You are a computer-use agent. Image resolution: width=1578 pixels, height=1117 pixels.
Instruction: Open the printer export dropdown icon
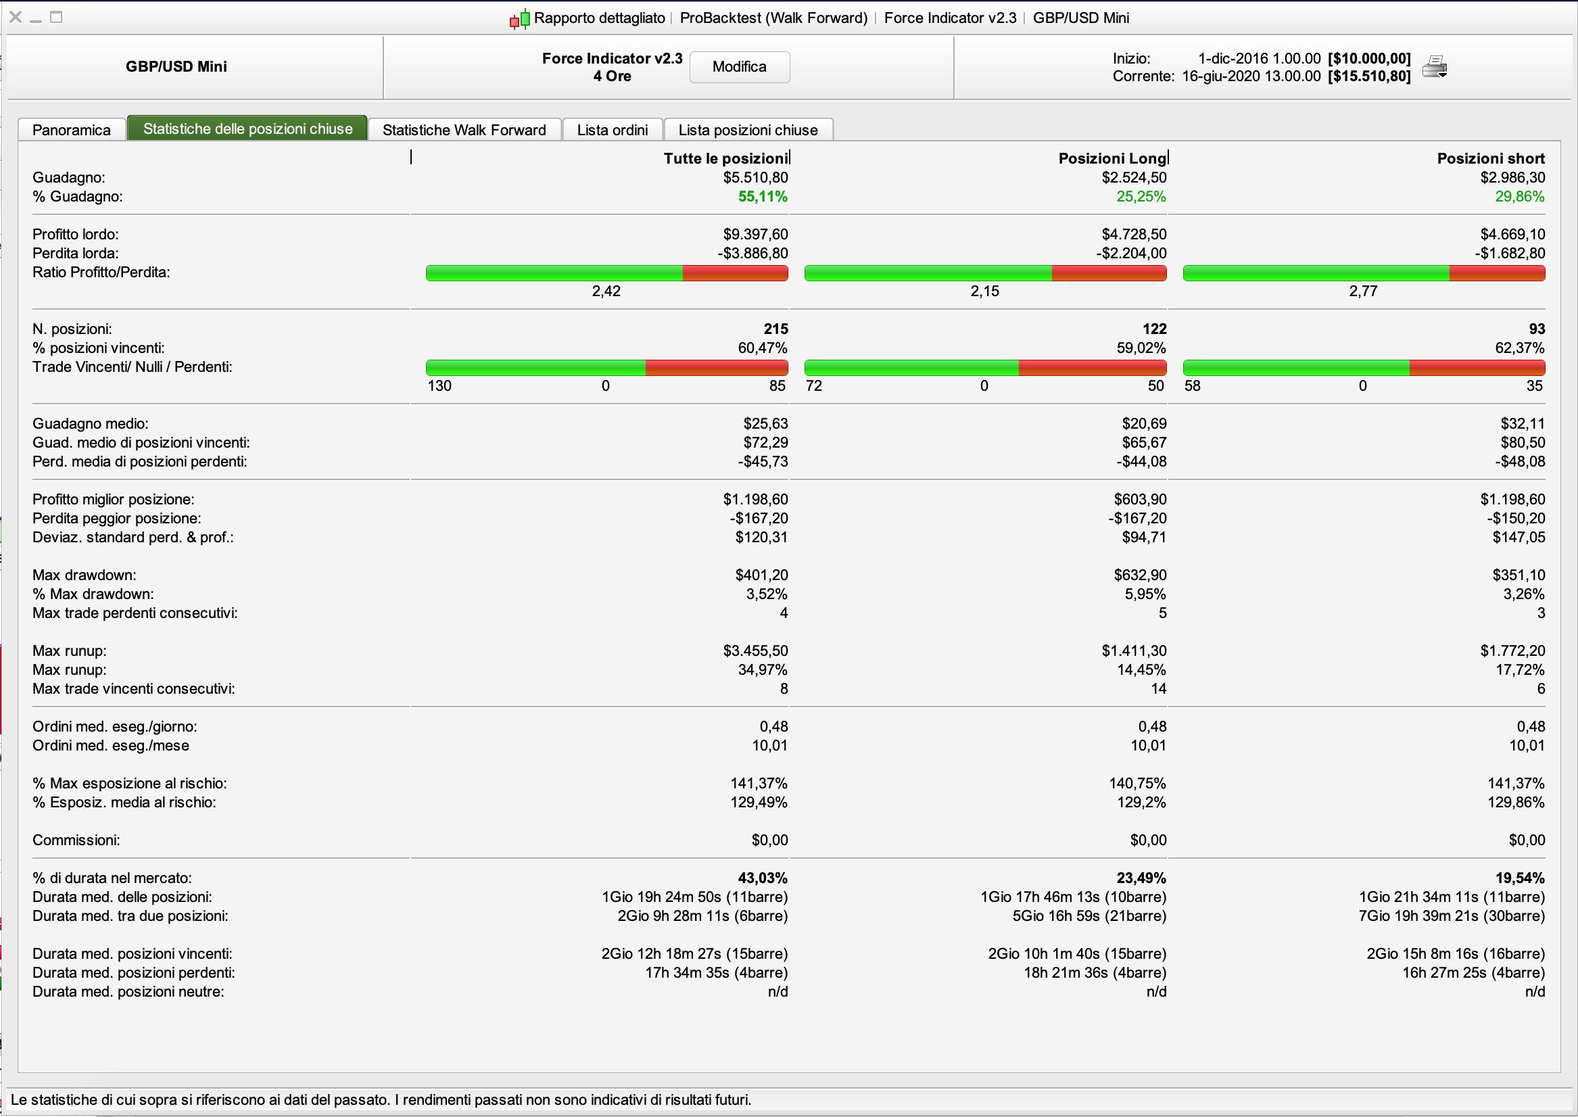1434,67
